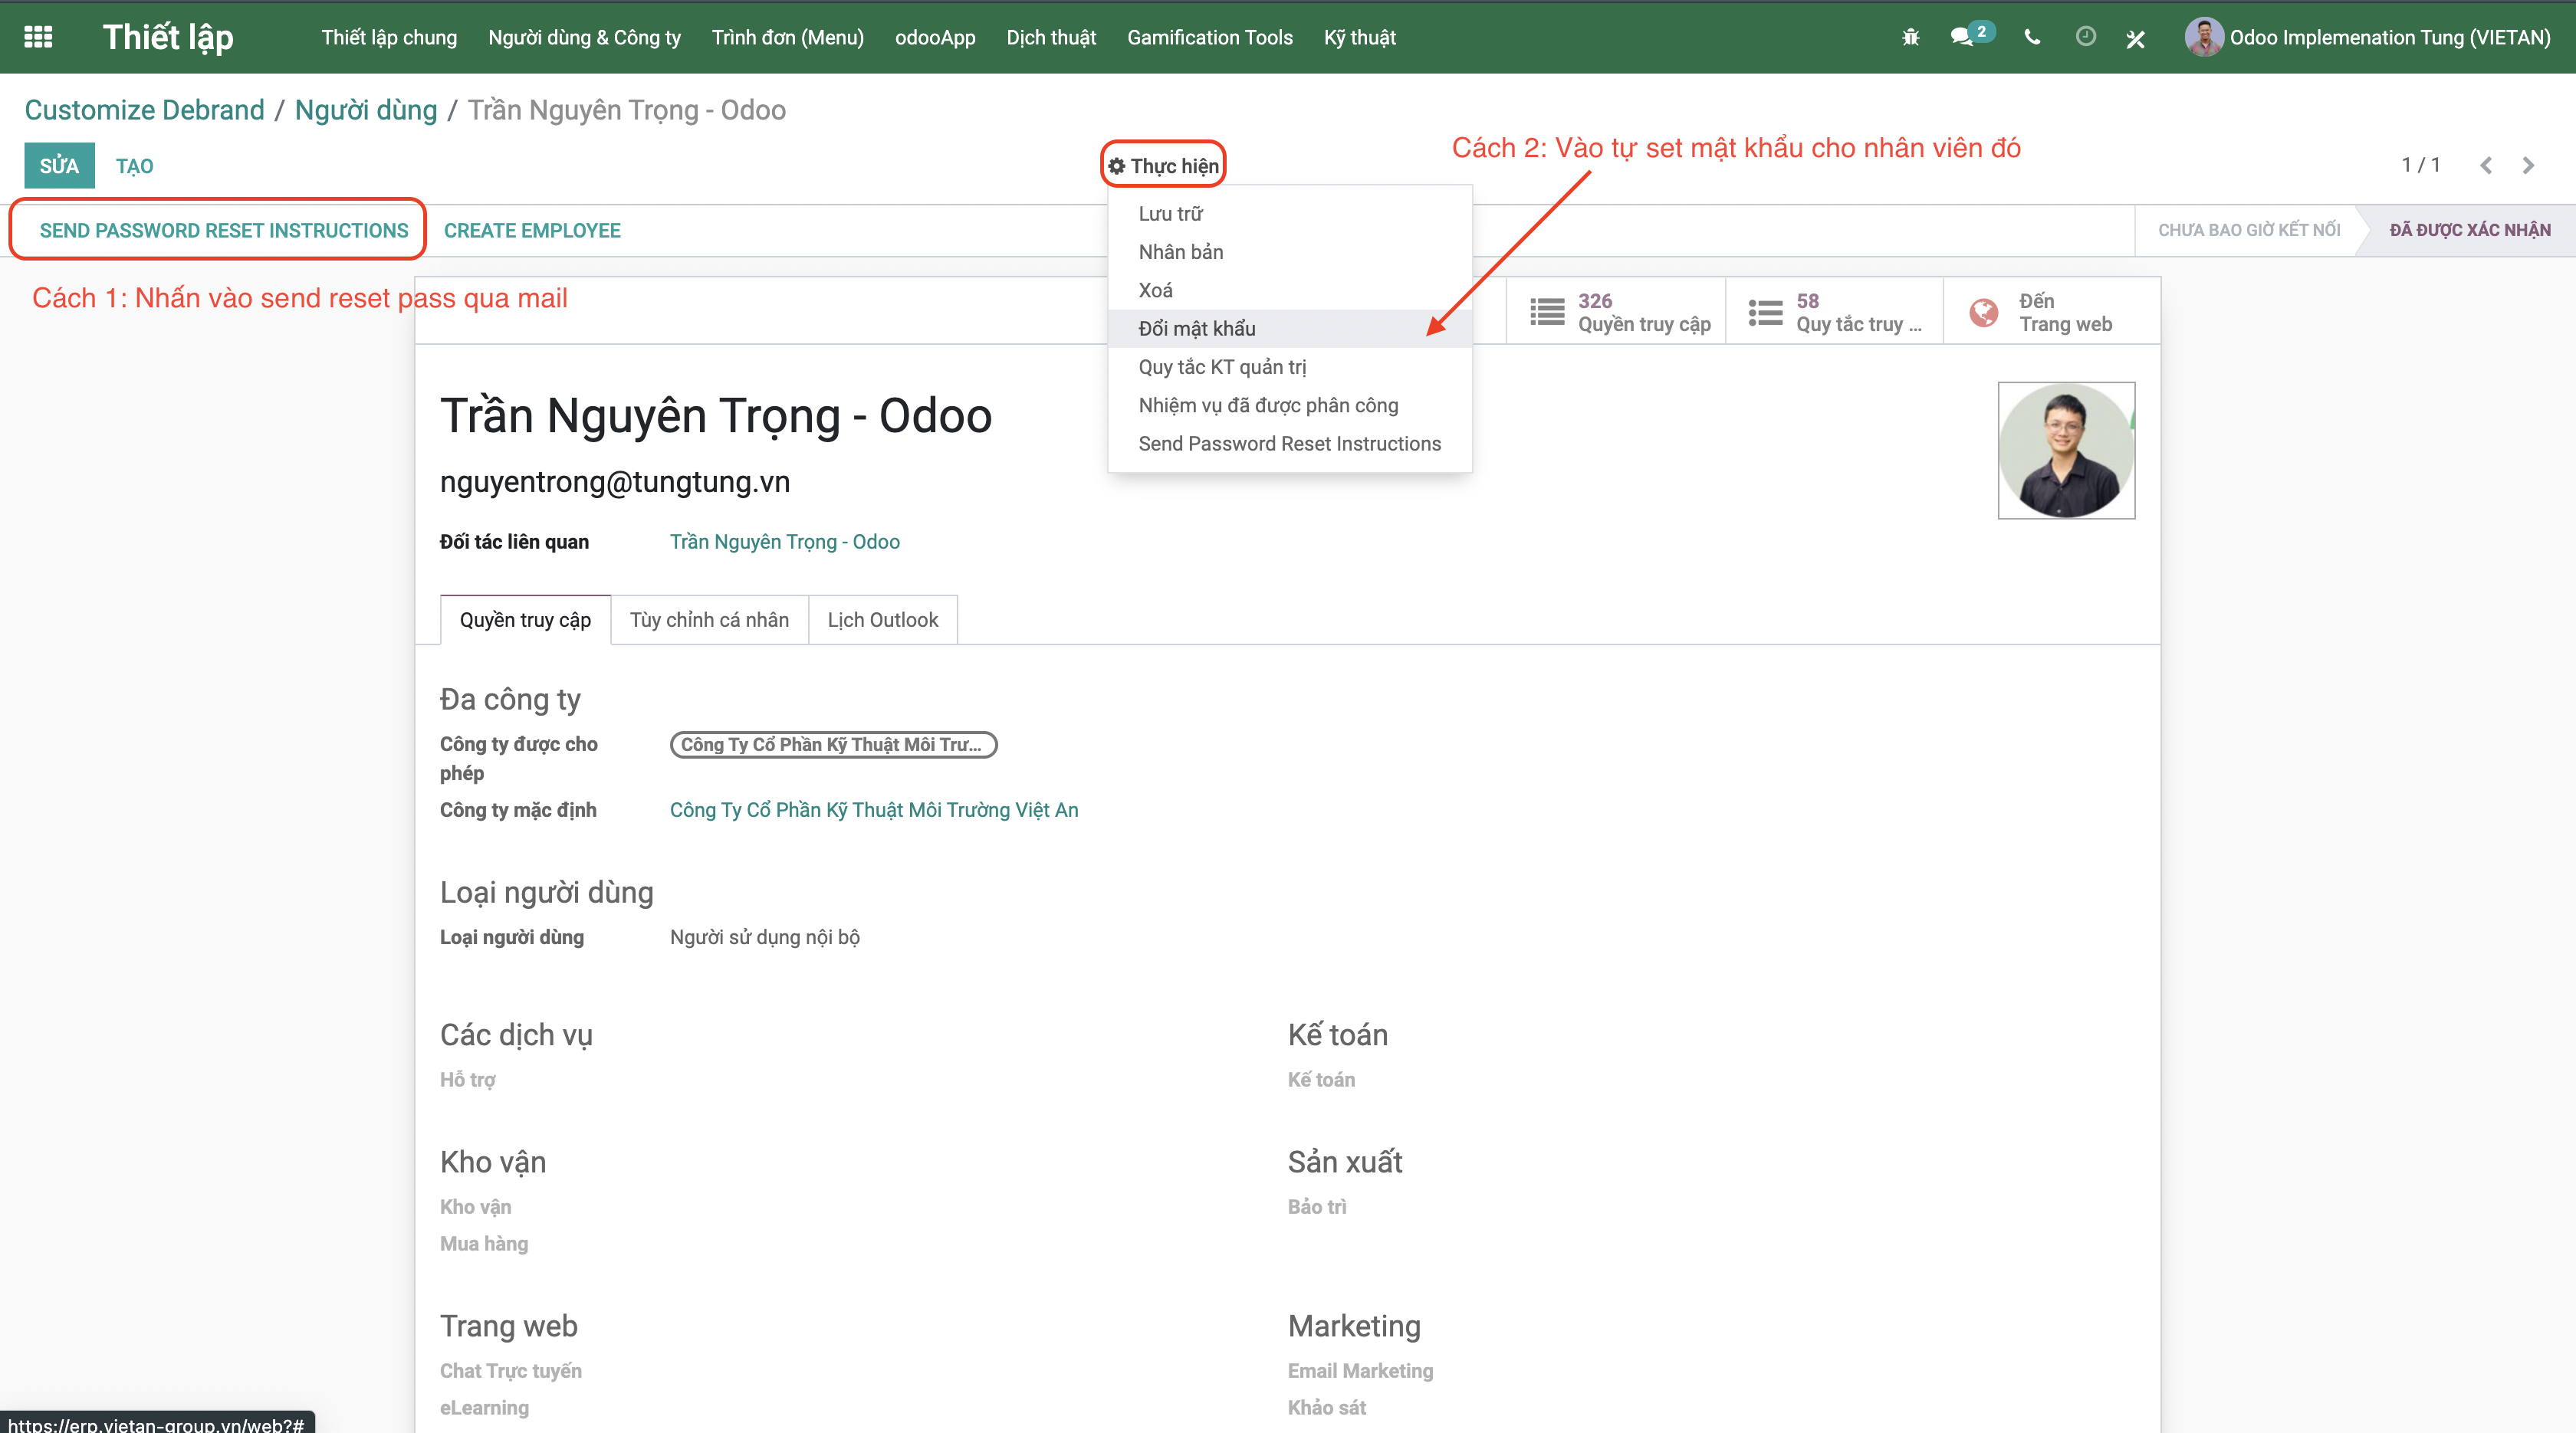The image size is (2576, 1433).
Task: Open the Người dùng & Công ty menu
Action: 584,37
